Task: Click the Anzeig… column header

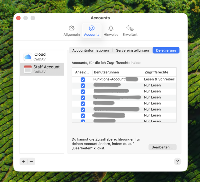Action: pos(82,72)
